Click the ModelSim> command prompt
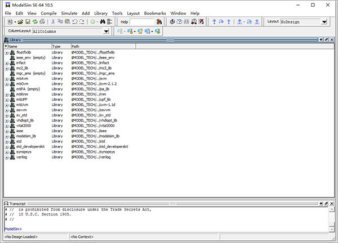 (13, 229)
